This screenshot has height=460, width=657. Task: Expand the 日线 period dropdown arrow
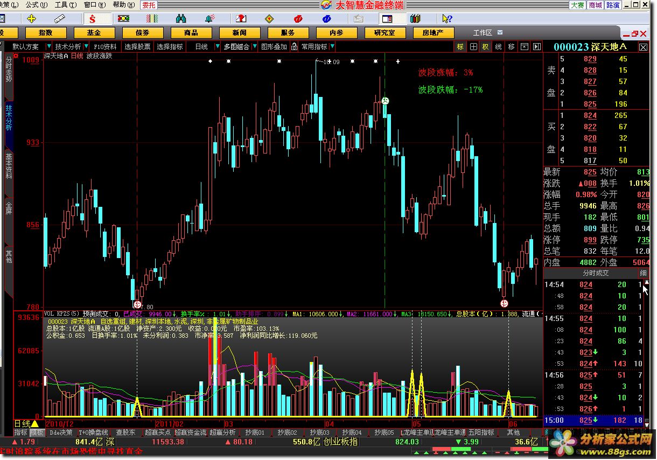(x=217, y=47)
